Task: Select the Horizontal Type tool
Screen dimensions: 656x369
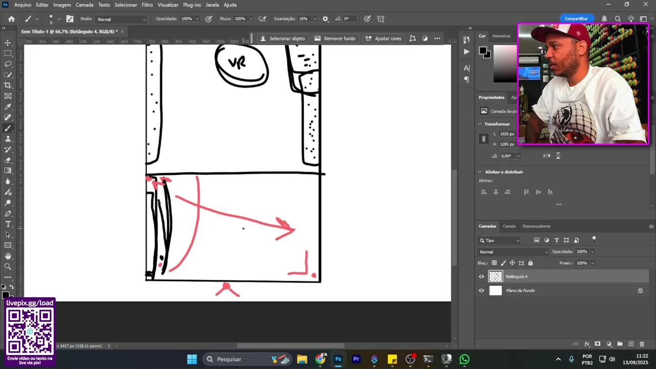Action: 8,224
